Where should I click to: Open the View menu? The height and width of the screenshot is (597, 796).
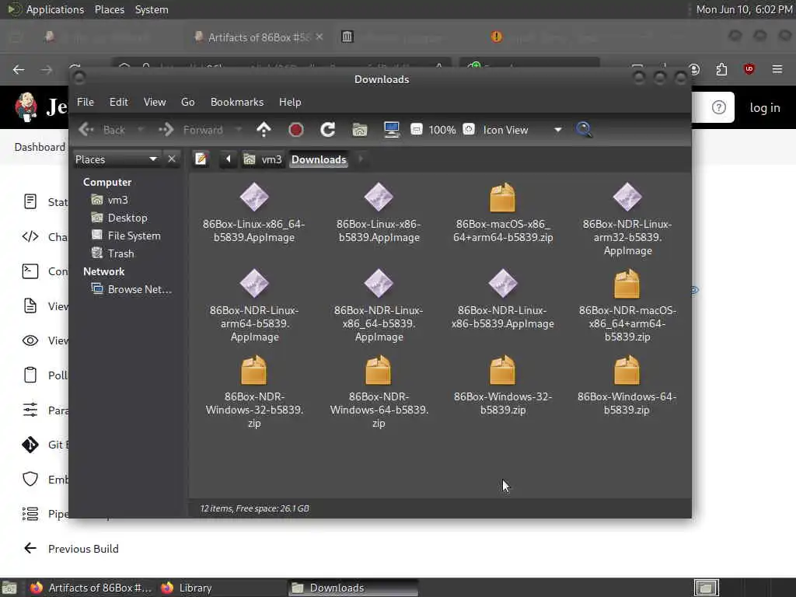155,102
